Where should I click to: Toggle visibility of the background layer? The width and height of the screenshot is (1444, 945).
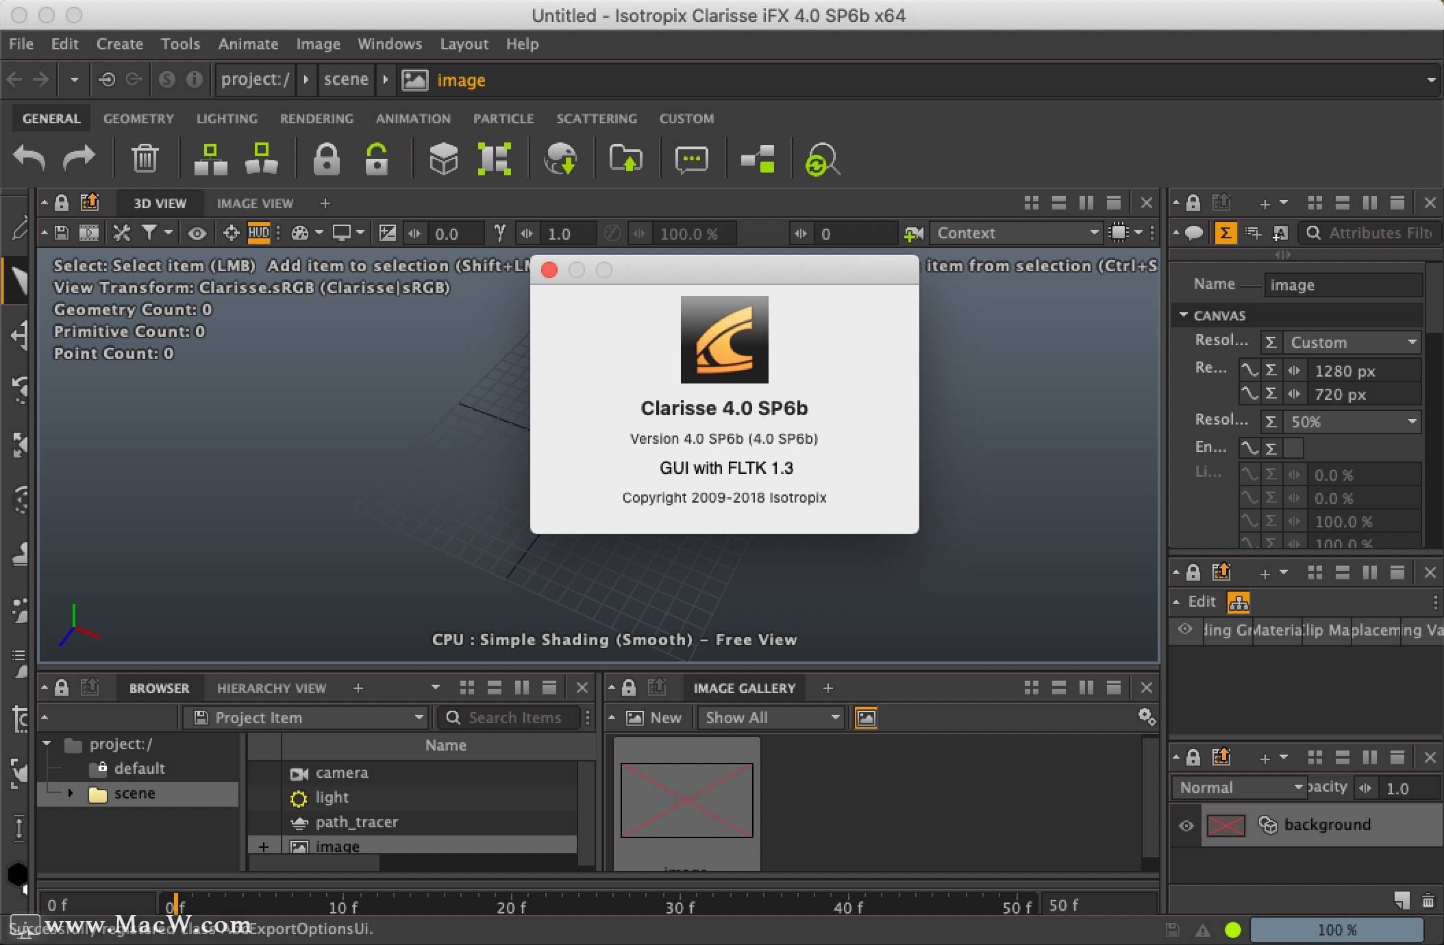(1186, 825)
